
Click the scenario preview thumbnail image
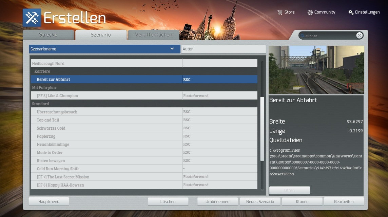coord(316,70)
